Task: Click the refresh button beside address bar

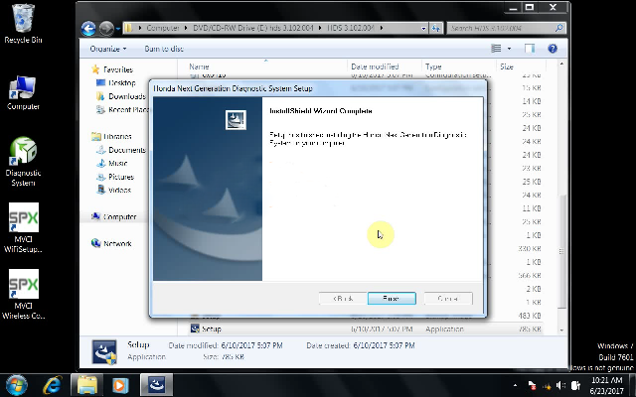Action: (436, 29)
